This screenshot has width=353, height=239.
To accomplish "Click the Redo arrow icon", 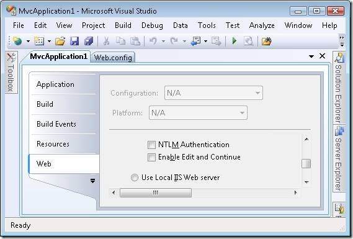I will [x=174, y=41].
